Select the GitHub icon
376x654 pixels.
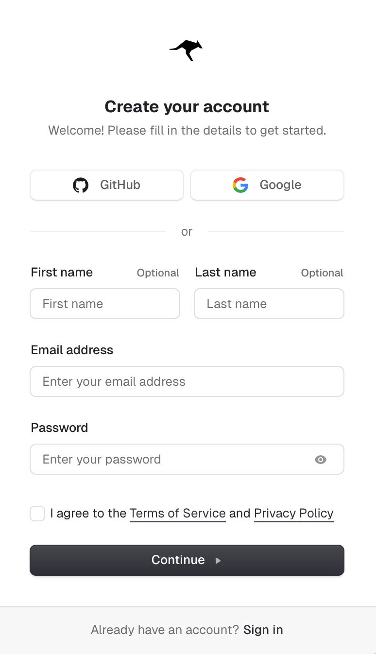click(x=81, y=185)
